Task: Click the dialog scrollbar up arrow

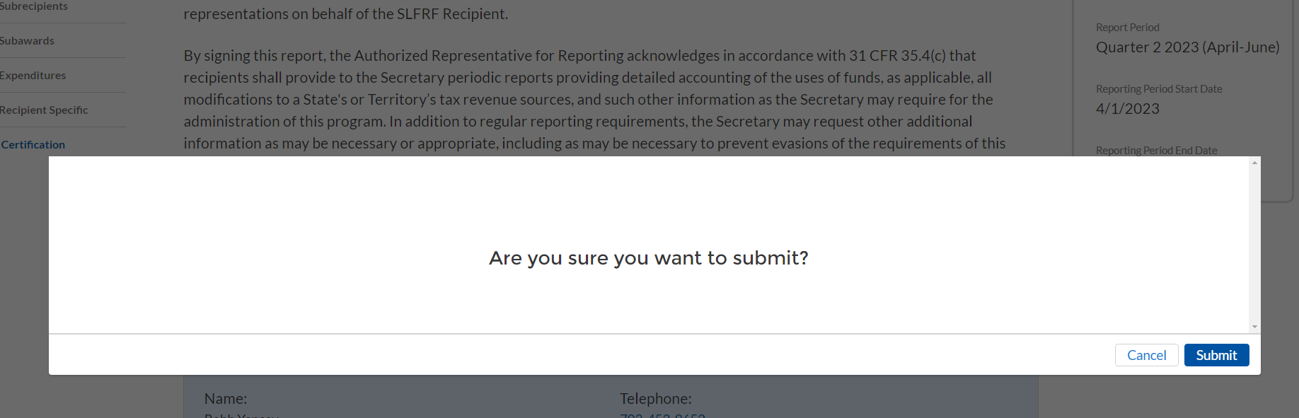Action: tap(1254, 163)
